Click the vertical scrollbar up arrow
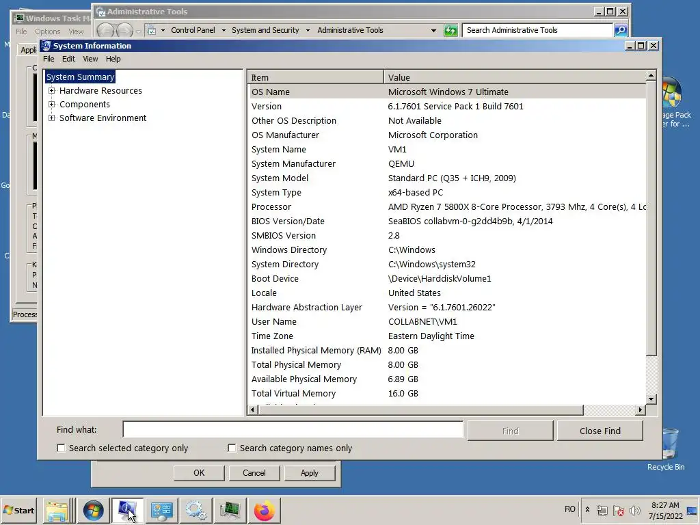Screen dimensions: 700x525 pos(651,76)
